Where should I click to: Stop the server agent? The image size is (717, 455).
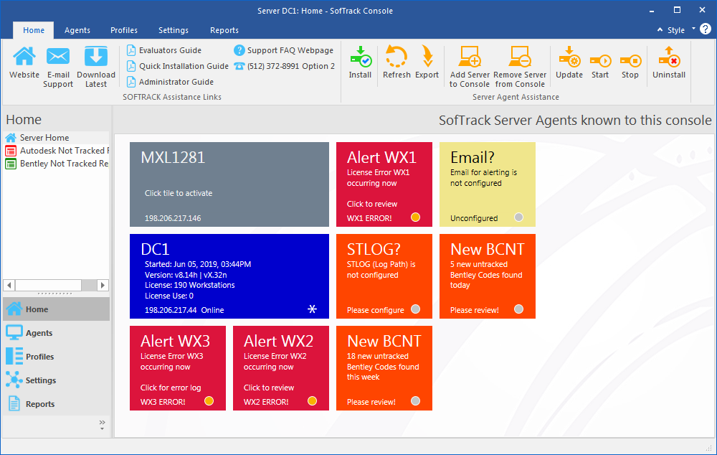tap(630, 60)
